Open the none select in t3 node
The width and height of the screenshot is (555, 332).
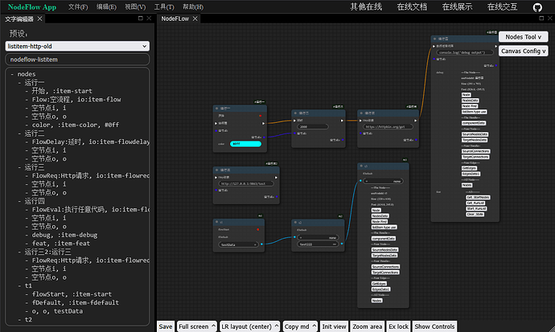(x=384, y=181)
